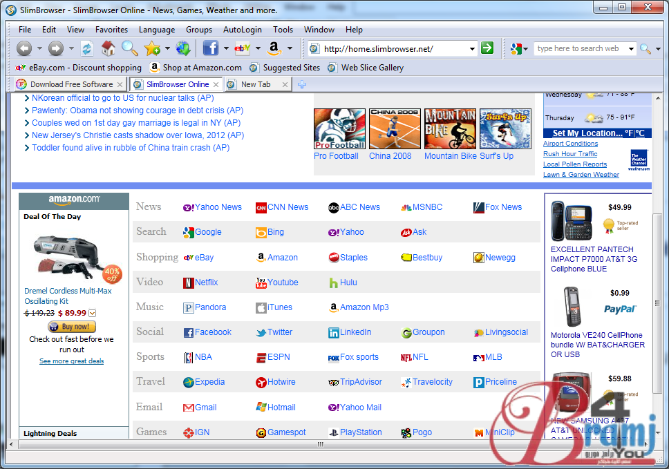
Task: Click the Amazon toolbar icon
Action: [274, 48]
